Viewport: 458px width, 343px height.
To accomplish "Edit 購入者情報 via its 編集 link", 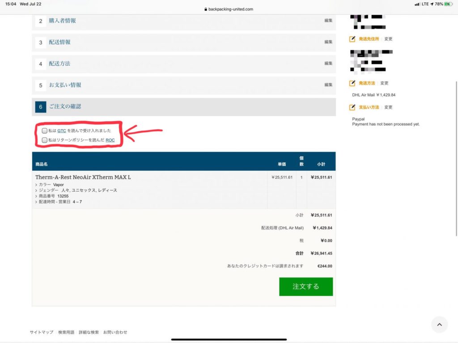I will click(x=328, y=21).
